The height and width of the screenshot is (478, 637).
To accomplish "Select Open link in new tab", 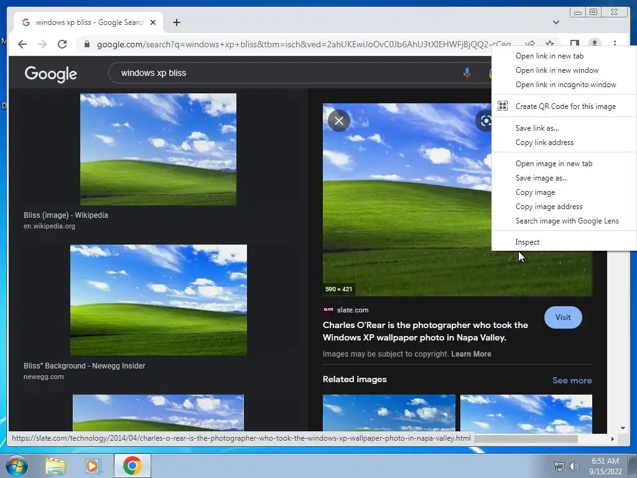I will (x=564, y=56).
